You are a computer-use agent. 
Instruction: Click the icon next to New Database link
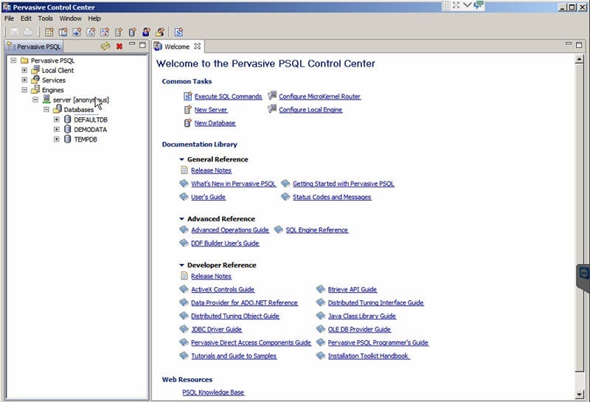[188, 122]
